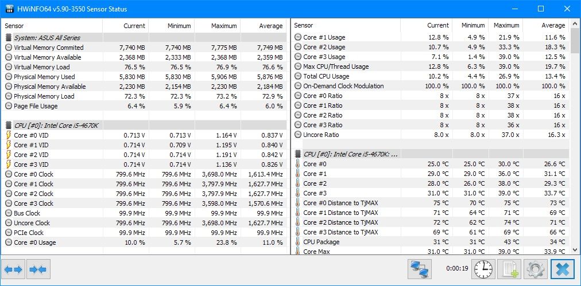This screenshot has height=286, width=581.
Task: Select the Max CPU/Thread Usage row
Action: [430, 66]
